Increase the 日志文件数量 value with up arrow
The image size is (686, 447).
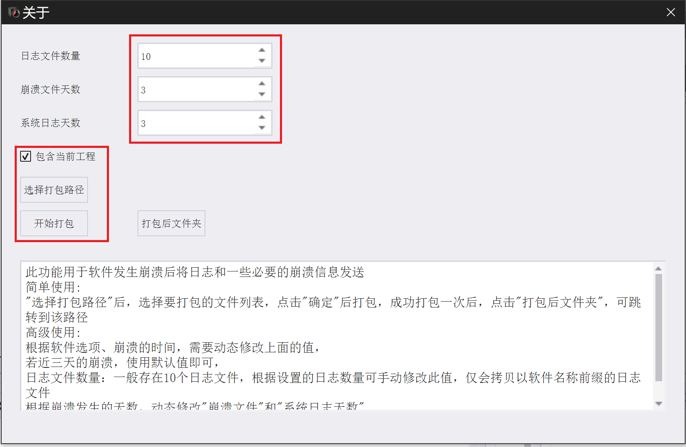262,50
